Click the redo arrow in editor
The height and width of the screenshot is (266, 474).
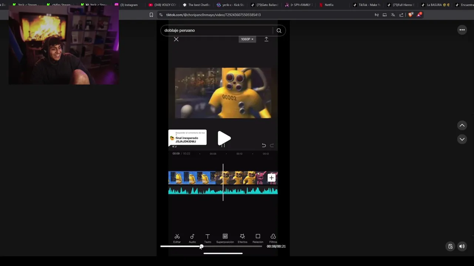pyautogui.click(x=272, y=146)
